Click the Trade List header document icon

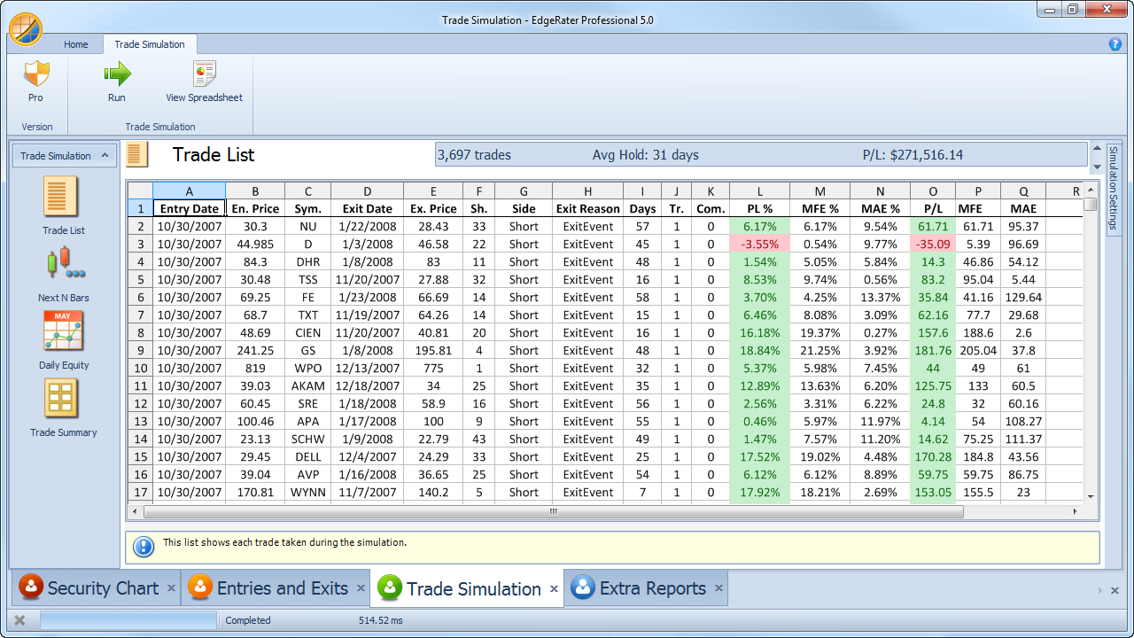(x=137, y=154)
